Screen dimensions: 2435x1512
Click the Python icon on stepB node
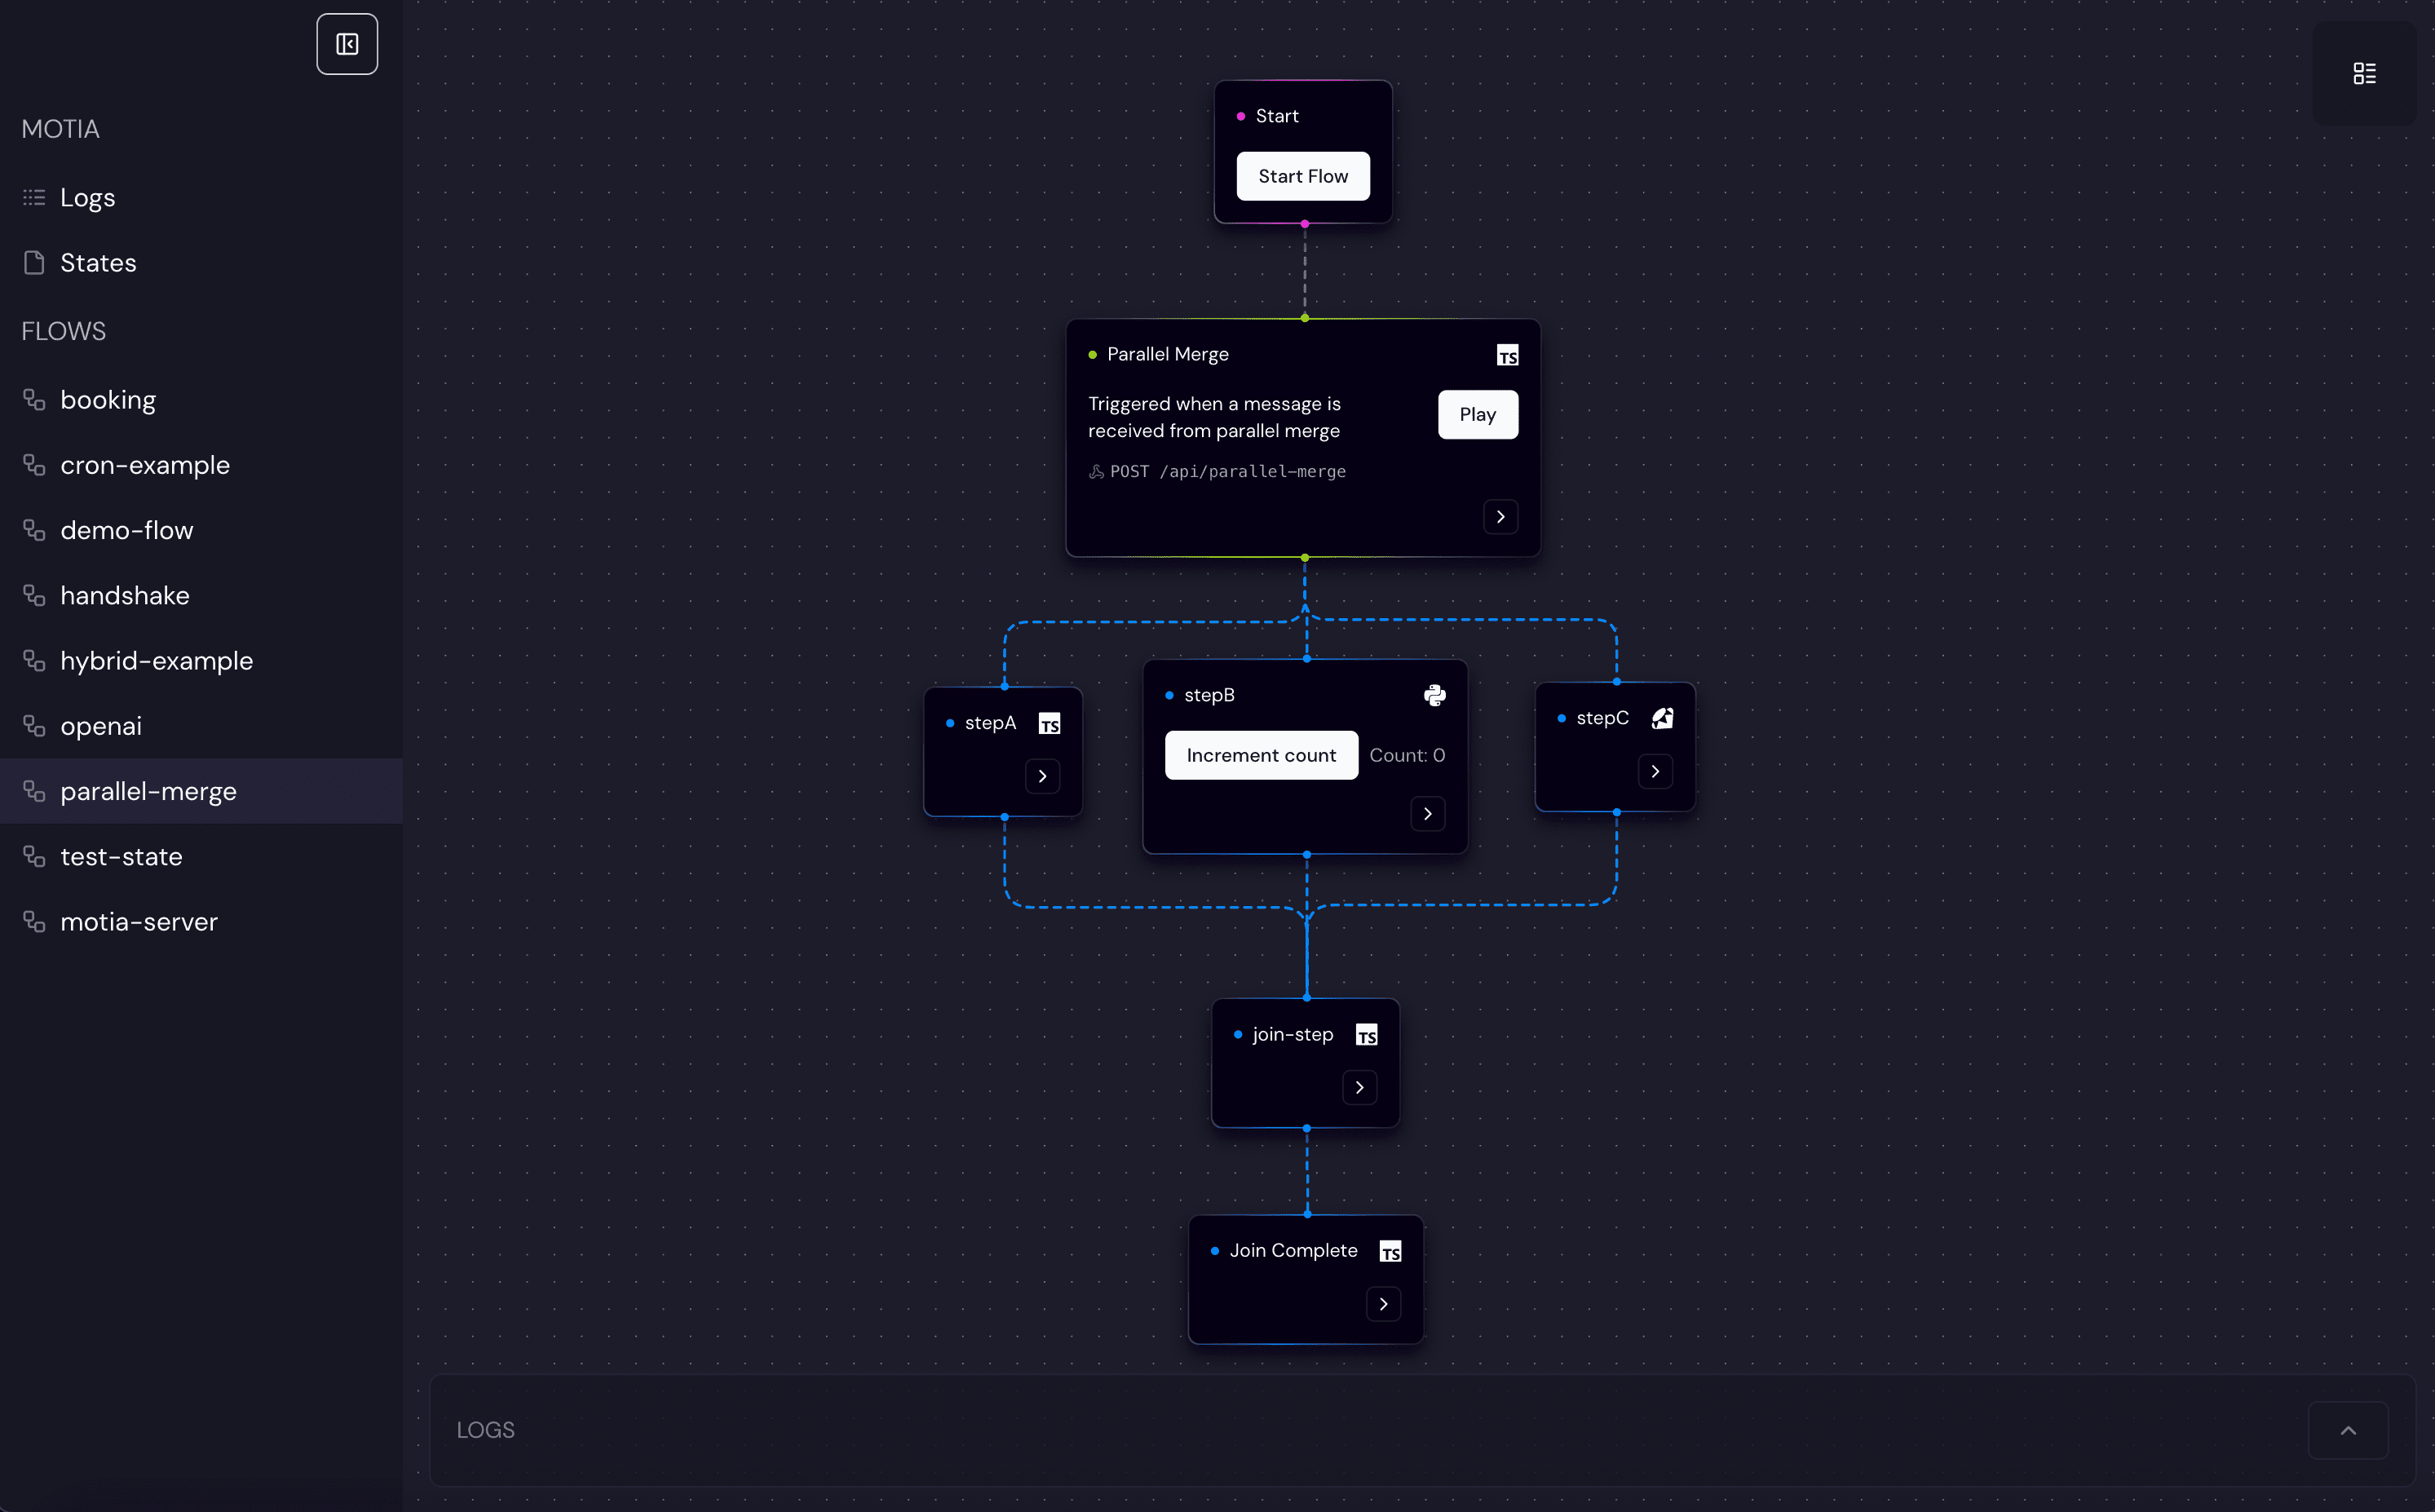pyautogui.click(x=1434, y=696)
